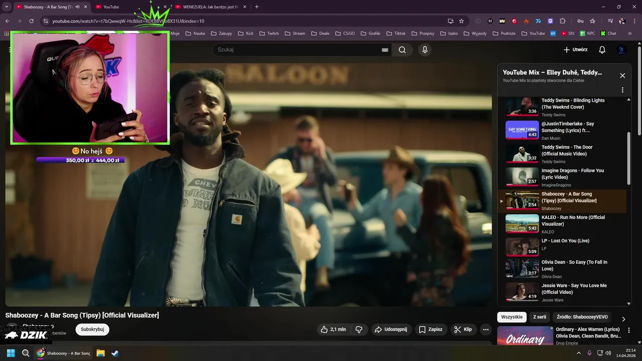Mute the tab via the speaker icon on the Shaboozey tab
This screenshot has height=361, width=642.
pos(78,7)
